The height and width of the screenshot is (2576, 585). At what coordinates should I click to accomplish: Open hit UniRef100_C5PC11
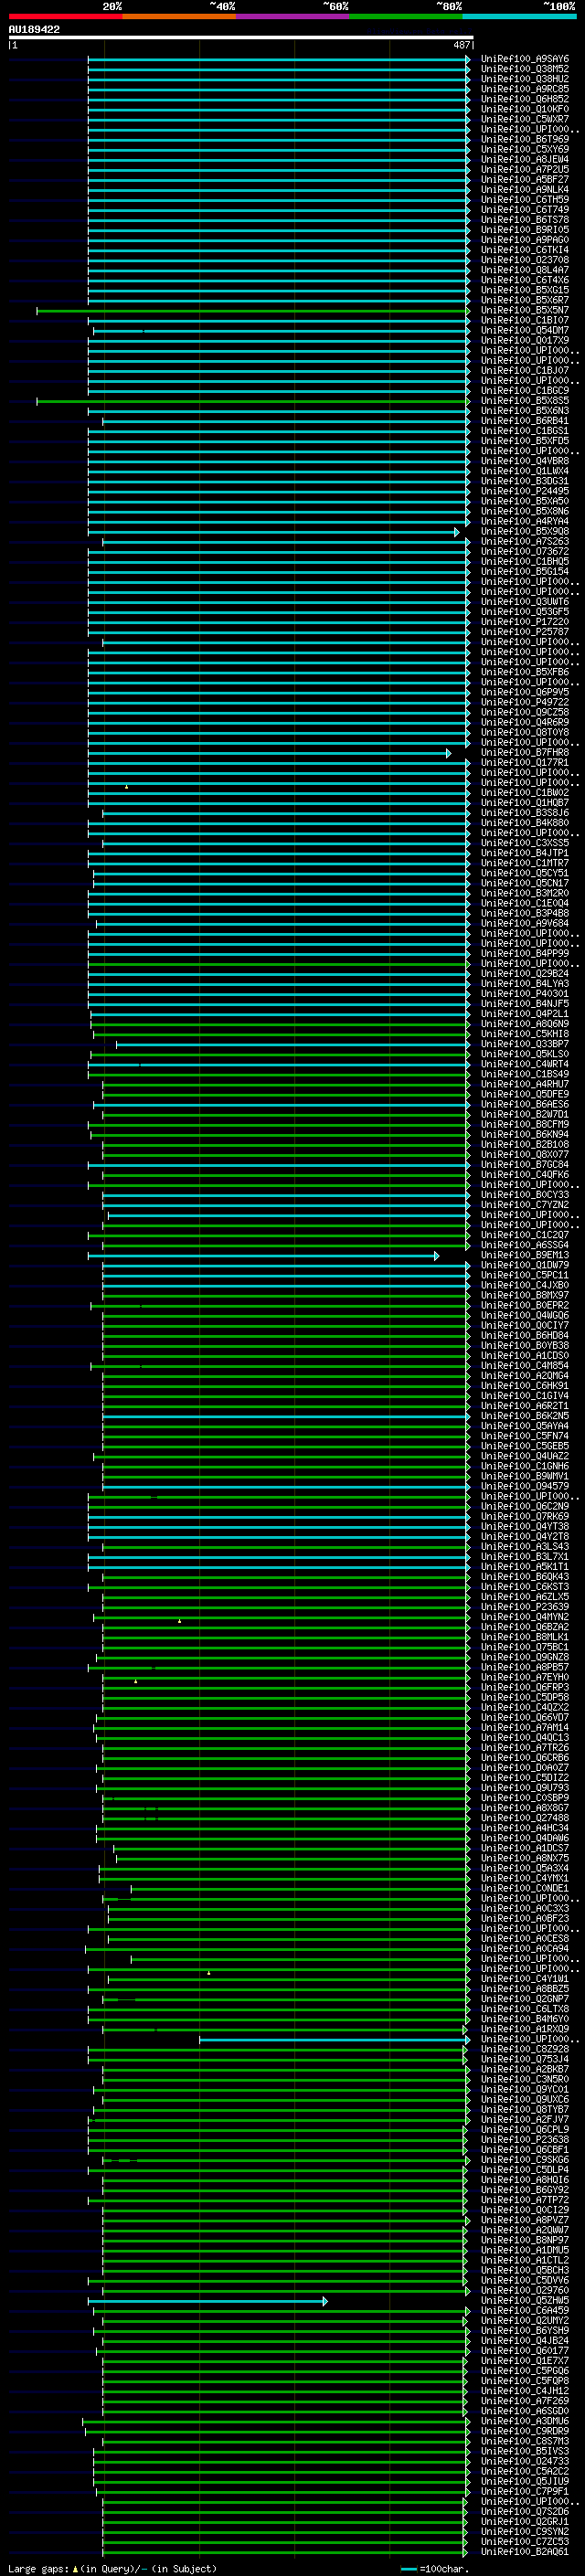(x=524, y=1275)
